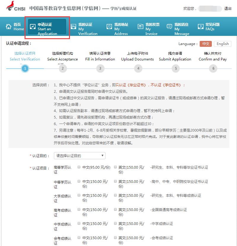Click the 全国普通高考成绩认证 description
This screenshot has height=246, width=237.
169,210
